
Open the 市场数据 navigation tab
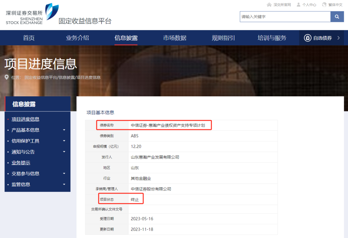point(175,38)
